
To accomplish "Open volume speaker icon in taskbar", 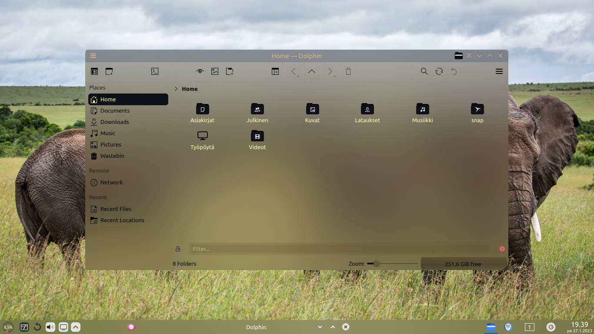I will pos(50,327).
